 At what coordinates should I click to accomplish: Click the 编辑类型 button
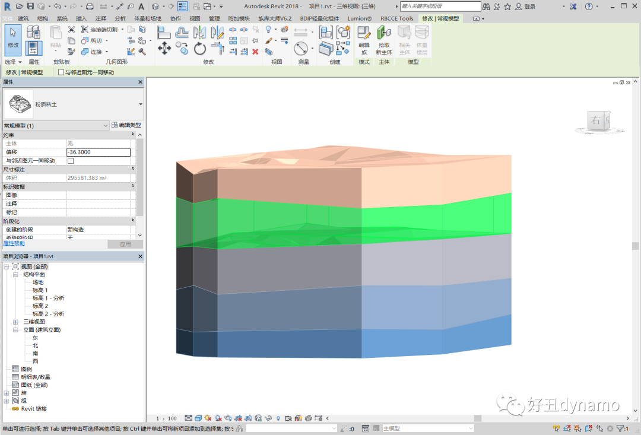pyautogui.click(x=126, y=125)
